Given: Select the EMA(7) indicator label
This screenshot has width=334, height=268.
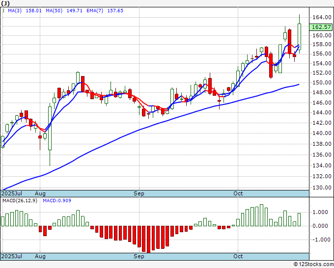Looking at the screenshot, I should tap(95, 11).
